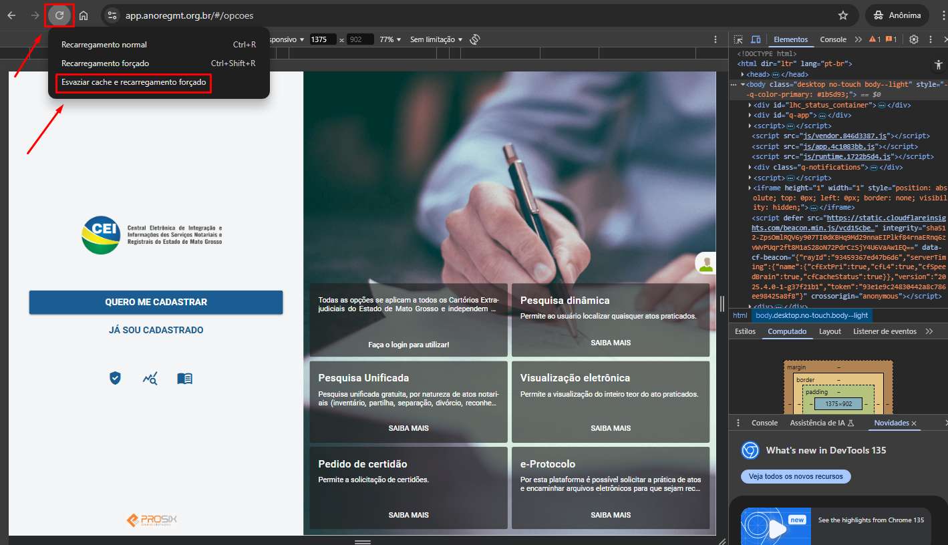Click JÁ SOU CADASTRADO link
The height and width of the screenshot is (545, 948).
pos(156,330)
